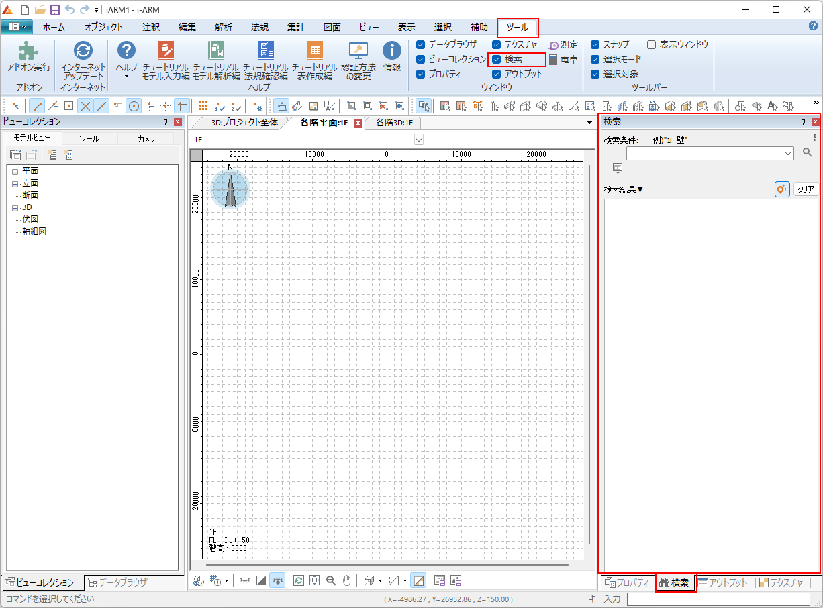This screenshot has height=608, width=823.
Task: Uncheck the データブラウザ checkbox
Action: pyautogui.click(x=421, y=44)
